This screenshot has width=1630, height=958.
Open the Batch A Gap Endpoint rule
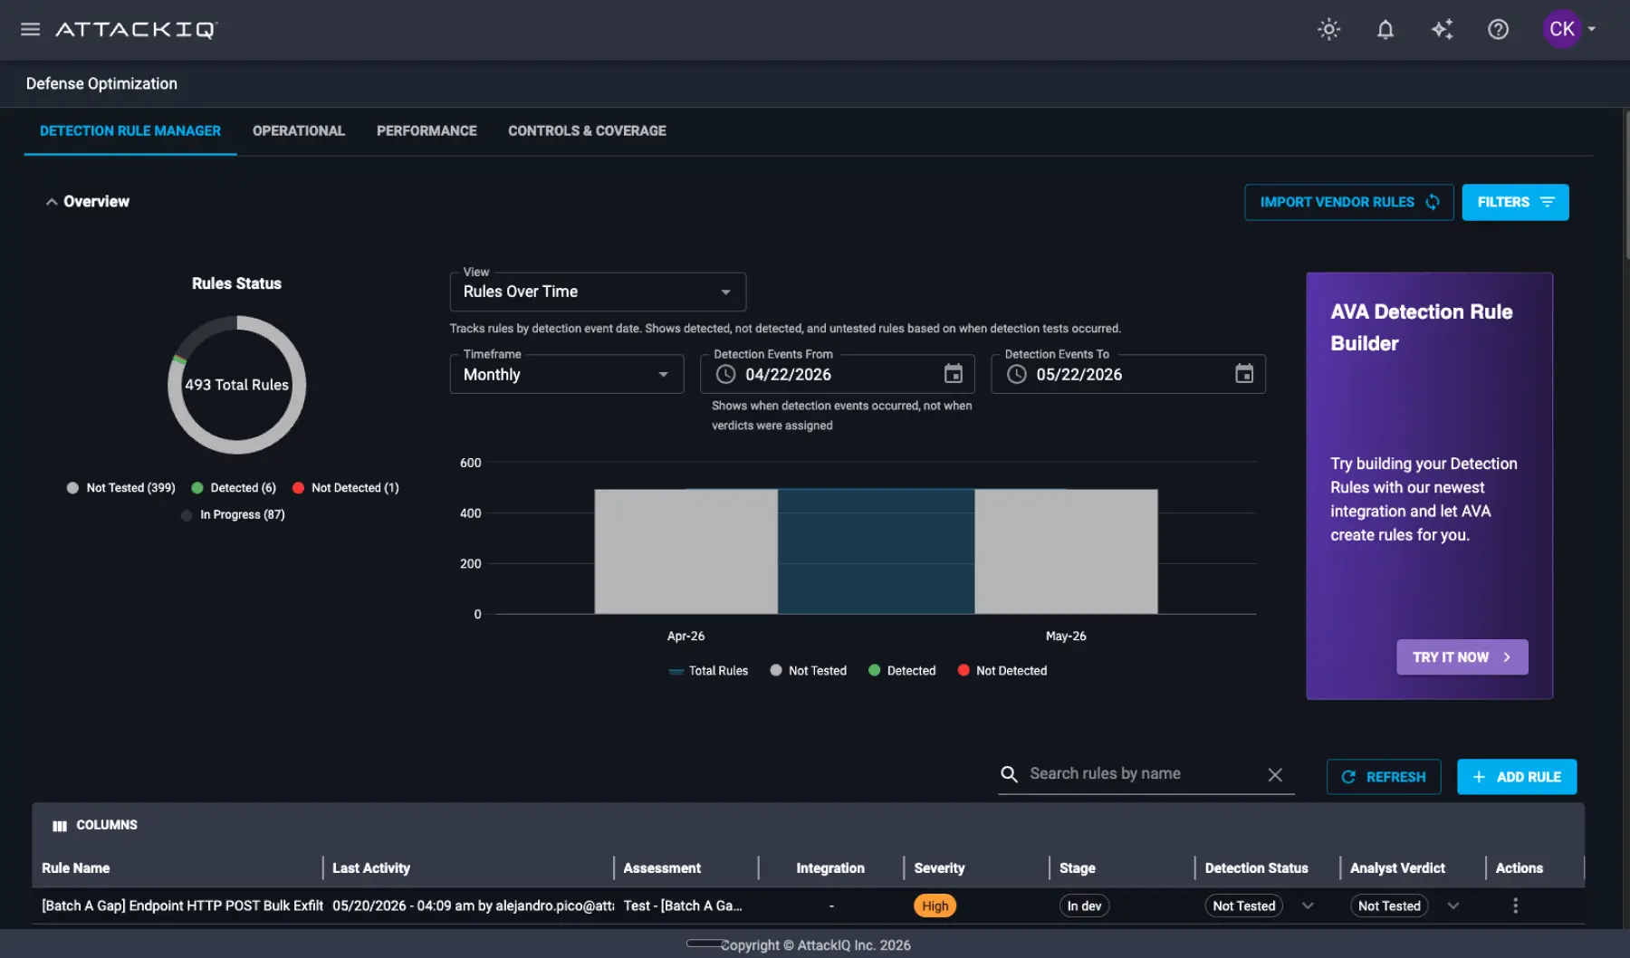pos(182,906)
